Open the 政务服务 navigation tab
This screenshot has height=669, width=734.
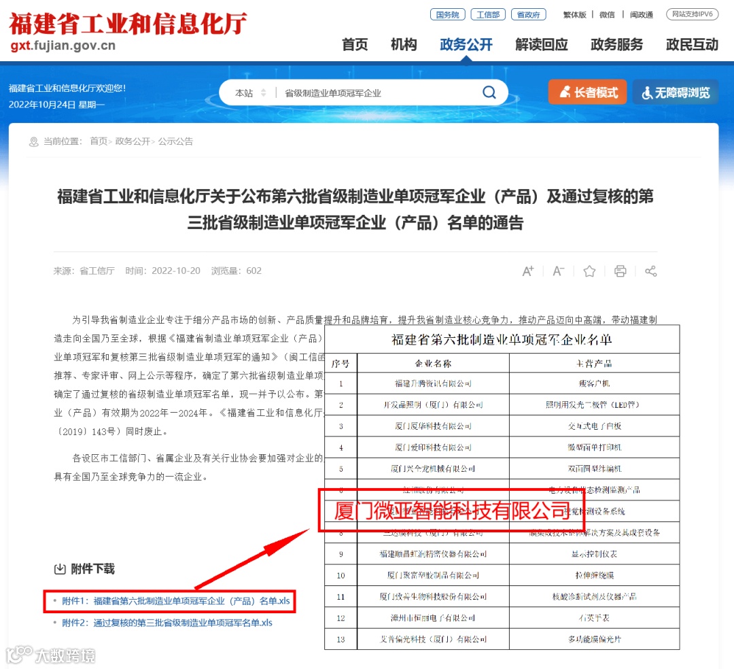click(616, 44)
